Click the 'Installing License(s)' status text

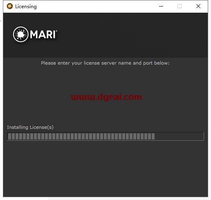(x=30, y=127)
